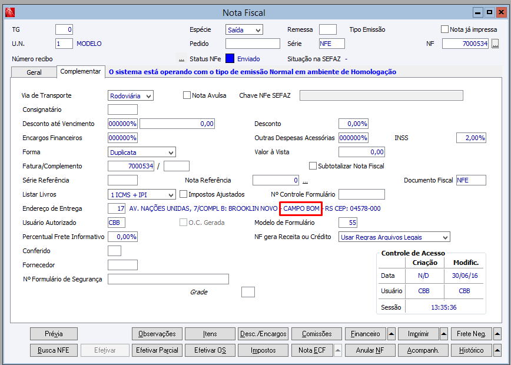Click the Pedido input field
The image size is (511, 365).
[x=253, y=44]
